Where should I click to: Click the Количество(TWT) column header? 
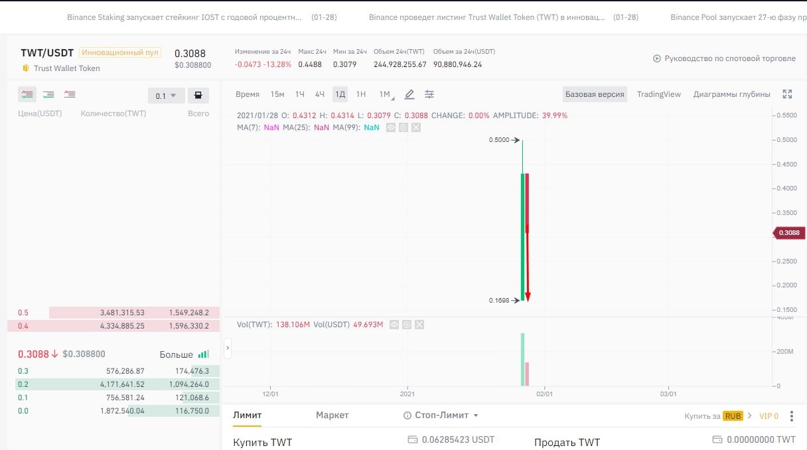[113, 113]
